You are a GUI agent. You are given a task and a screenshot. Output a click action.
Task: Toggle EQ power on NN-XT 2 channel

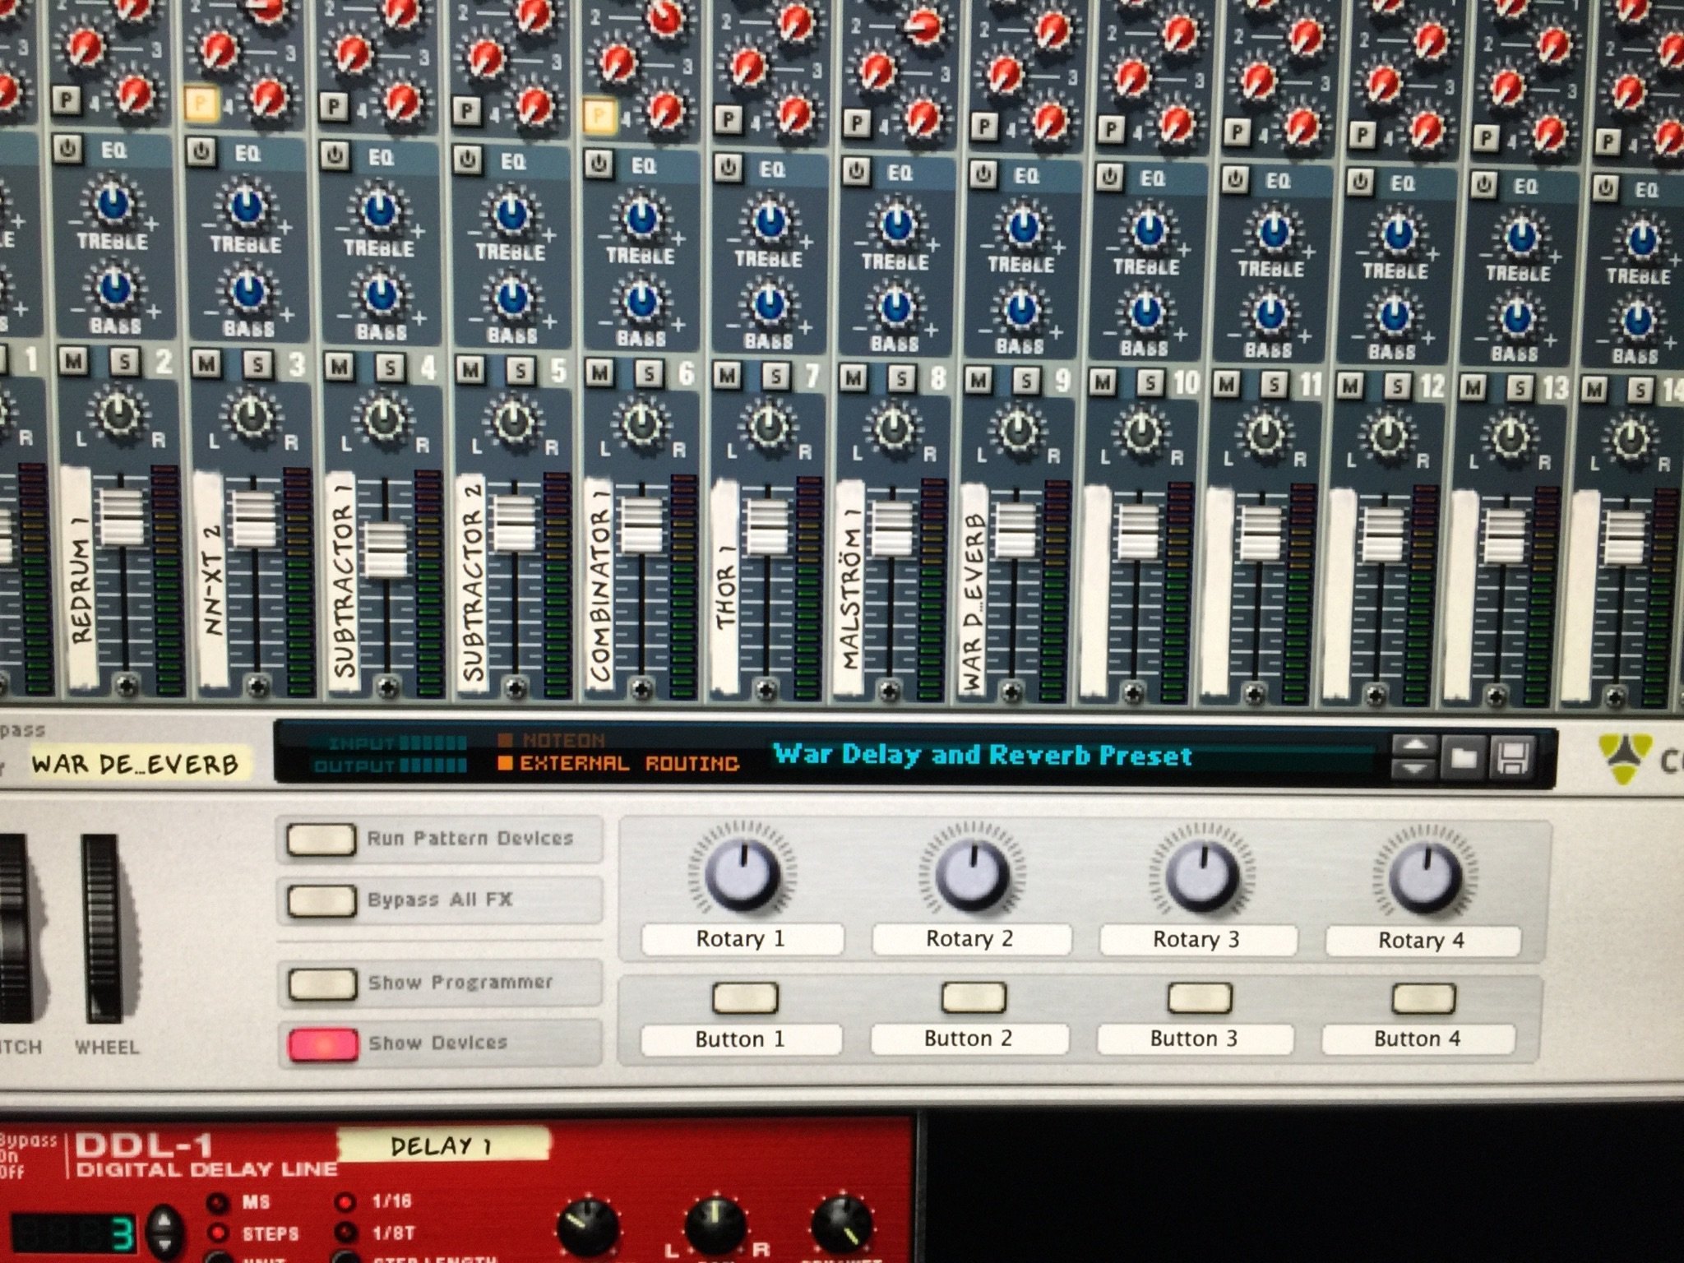(201, 151)
